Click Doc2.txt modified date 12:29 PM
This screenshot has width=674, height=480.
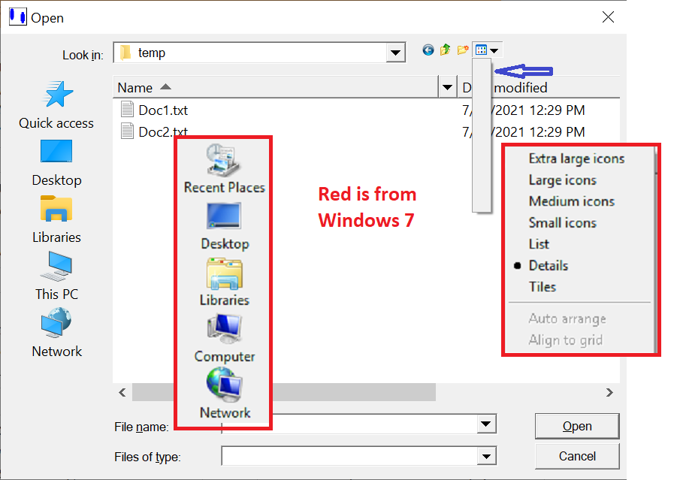coord(523,131)
